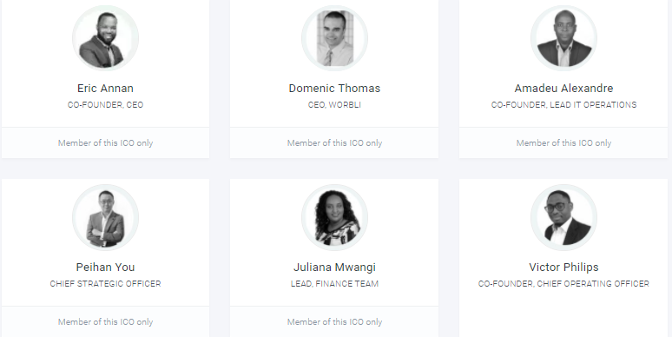Open Juliana Mwangi's profile photo

(335, 217)
